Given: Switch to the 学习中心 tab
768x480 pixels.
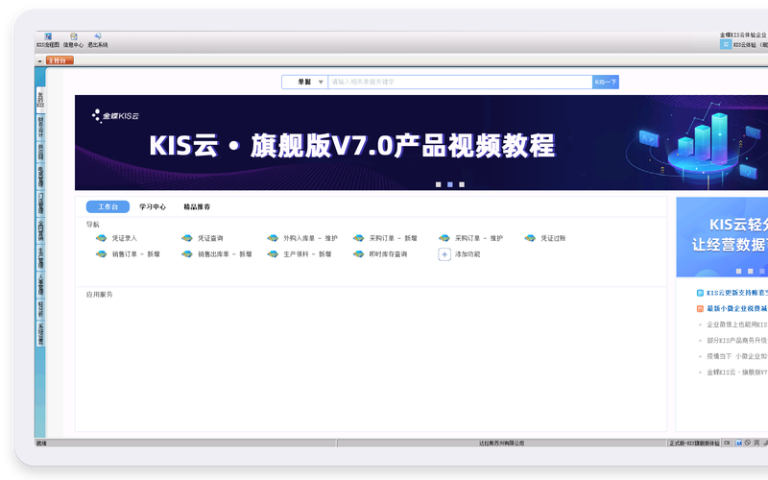Looking at the screenshot, I should pyautogui.click(x=153, y=206).
